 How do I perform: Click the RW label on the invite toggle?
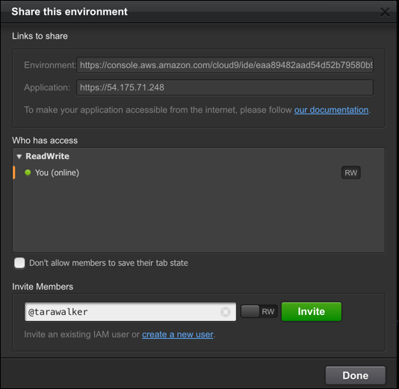pos(268,311)
